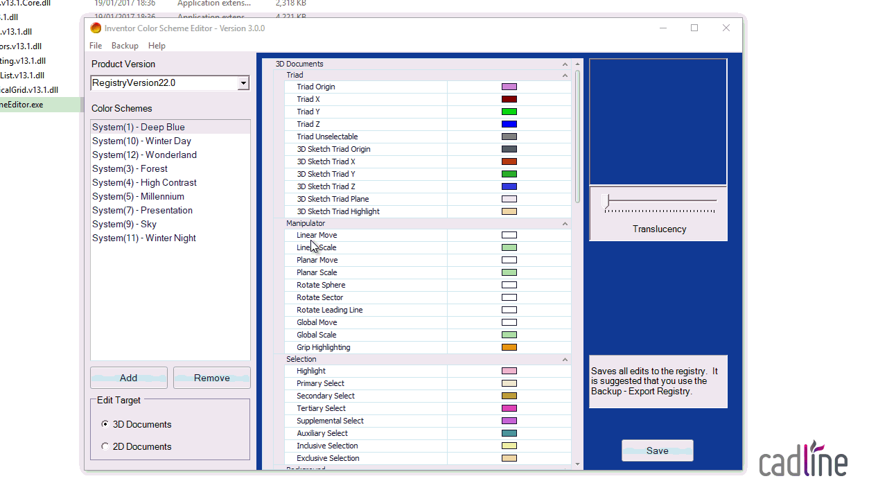Click the Exclusive Selection color swatch
The width and height of the screenshot is (887, 499).
pos(509,458)
